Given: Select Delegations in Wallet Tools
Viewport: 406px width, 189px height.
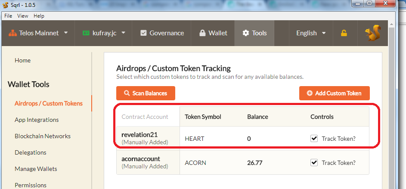Looking at the screenshot, I should click(30, 152).
